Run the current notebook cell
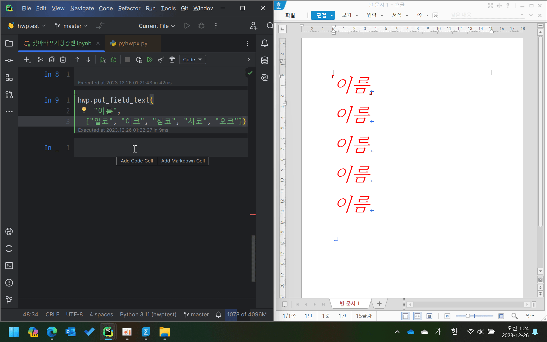 click(x=102, y=60)
